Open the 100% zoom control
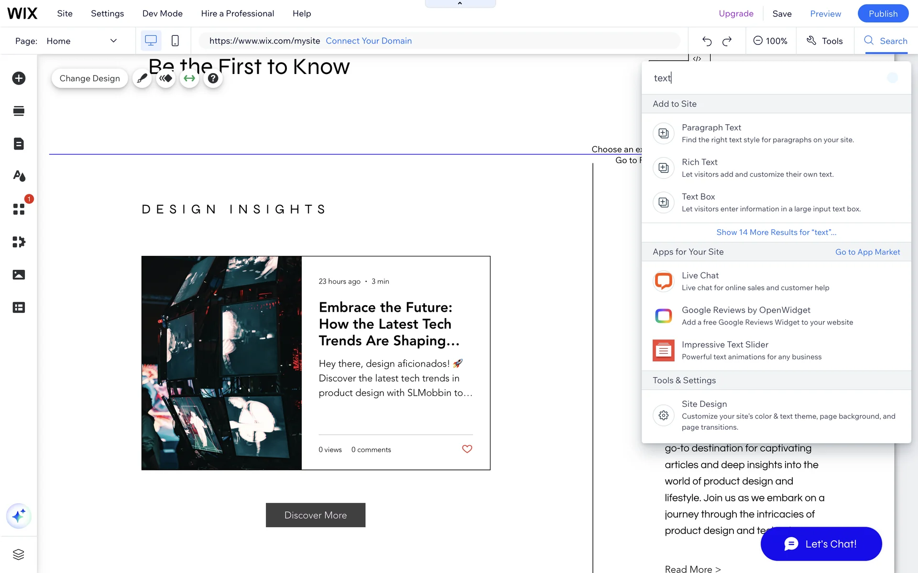The width and height of the screenshot is (918, 573). [770, 41]
